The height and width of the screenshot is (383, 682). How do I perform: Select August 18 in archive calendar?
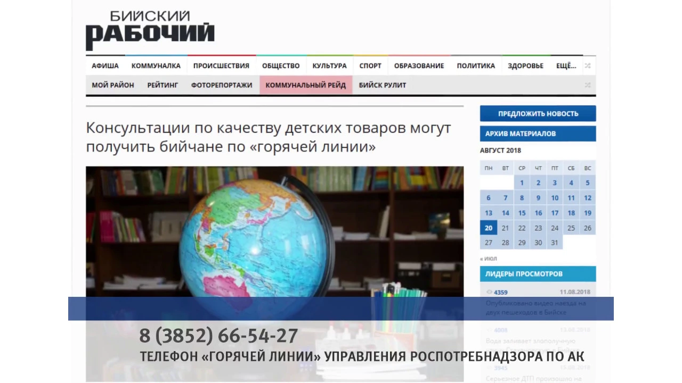tap(571, 213)
